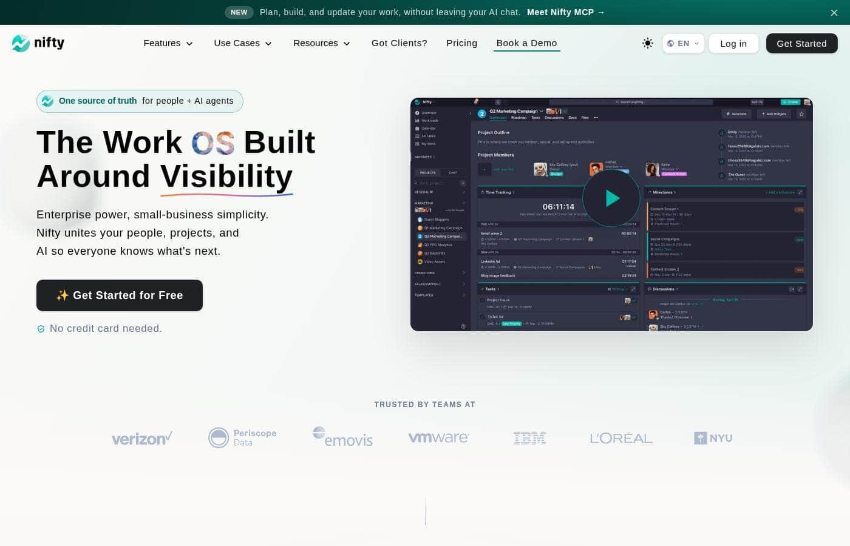Click the shield icon beside No credit card needed
This screenshot has height=546, width=850.
[41, 329]
